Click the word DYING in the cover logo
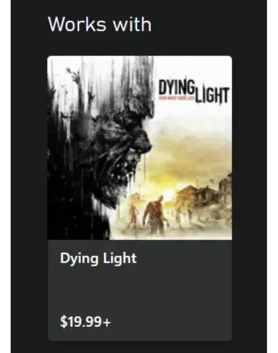Image resolution: width=278 pixels, height=353 pixels. point(176,88)
